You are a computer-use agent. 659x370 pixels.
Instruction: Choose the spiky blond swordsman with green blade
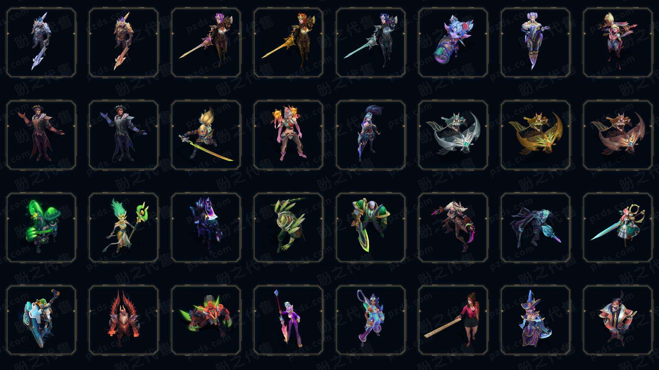(x=206, y=135)
